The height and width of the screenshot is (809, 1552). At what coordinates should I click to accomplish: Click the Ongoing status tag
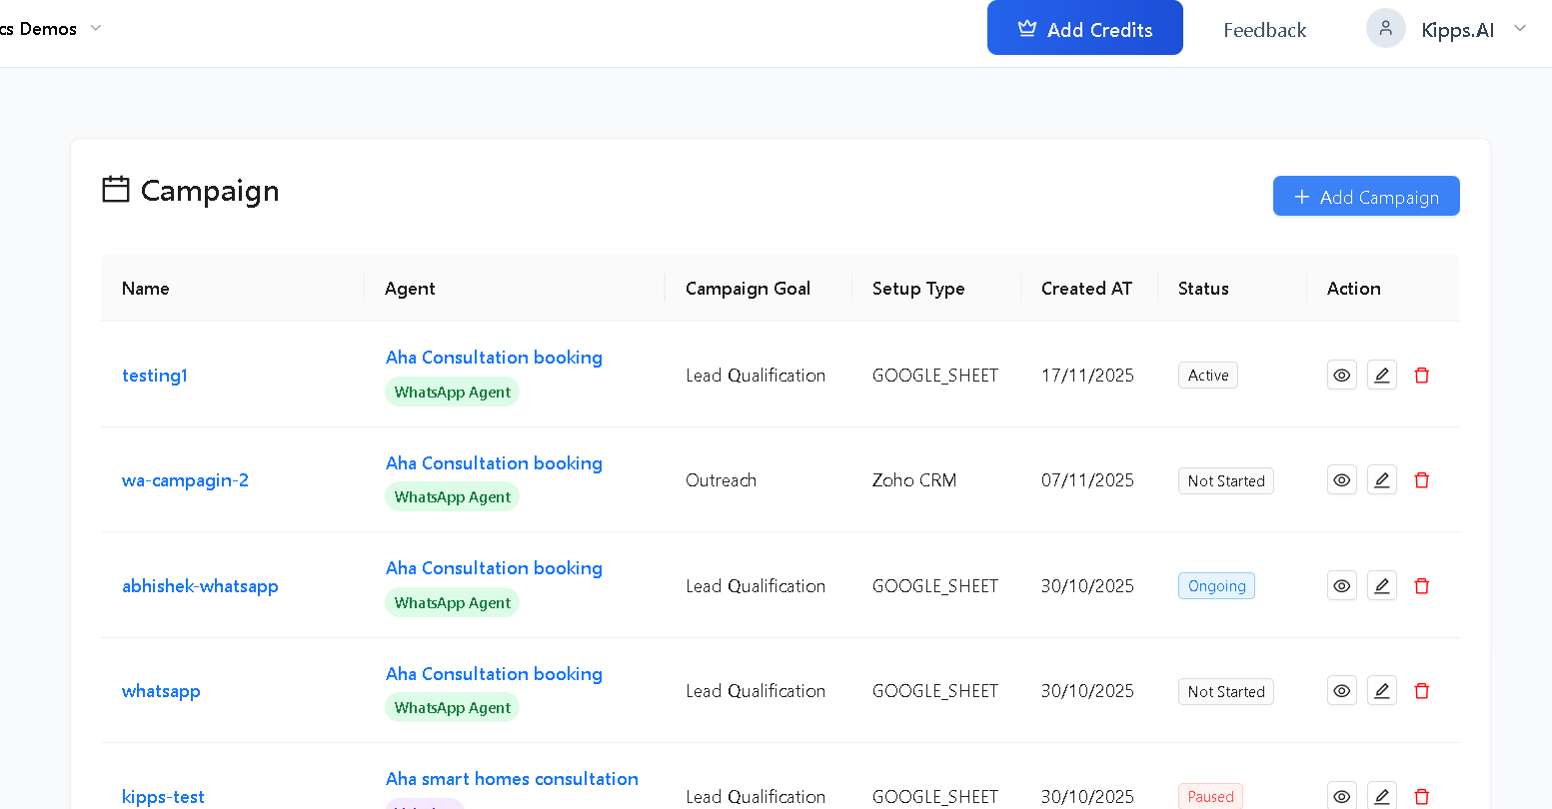point(1216,586)
